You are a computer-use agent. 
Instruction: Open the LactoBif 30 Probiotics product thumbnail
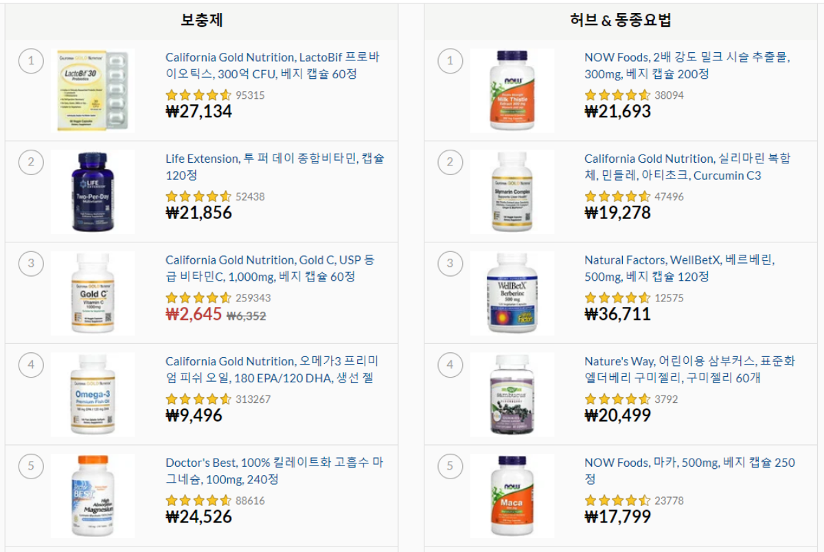click(93, 91)
